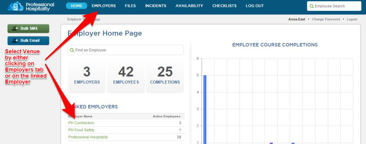Click the Bulk SMS button
The height and width of the screenshot is (144, 366).
pyautogui.click(x=28, y=29)
